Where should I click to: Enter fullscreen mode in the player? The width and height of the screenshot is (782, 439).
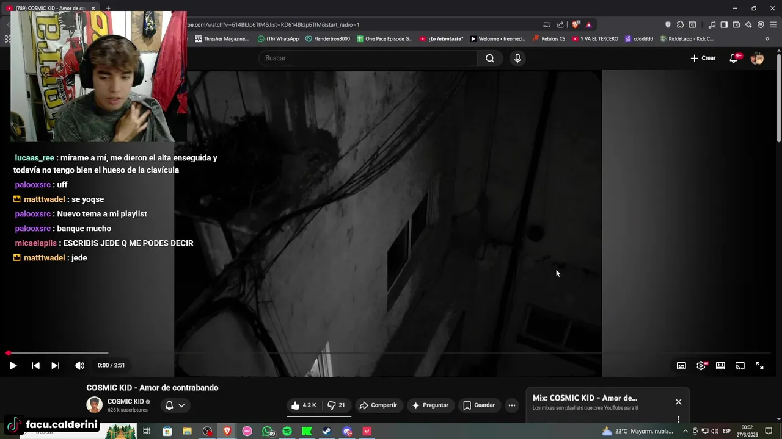click(759, 366)
